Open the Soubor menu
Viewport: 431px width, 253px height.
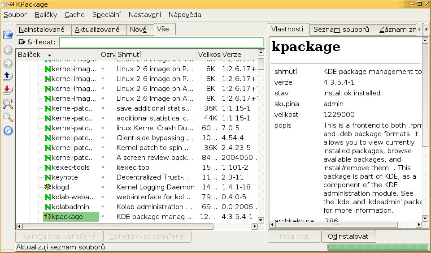(15, 15)
